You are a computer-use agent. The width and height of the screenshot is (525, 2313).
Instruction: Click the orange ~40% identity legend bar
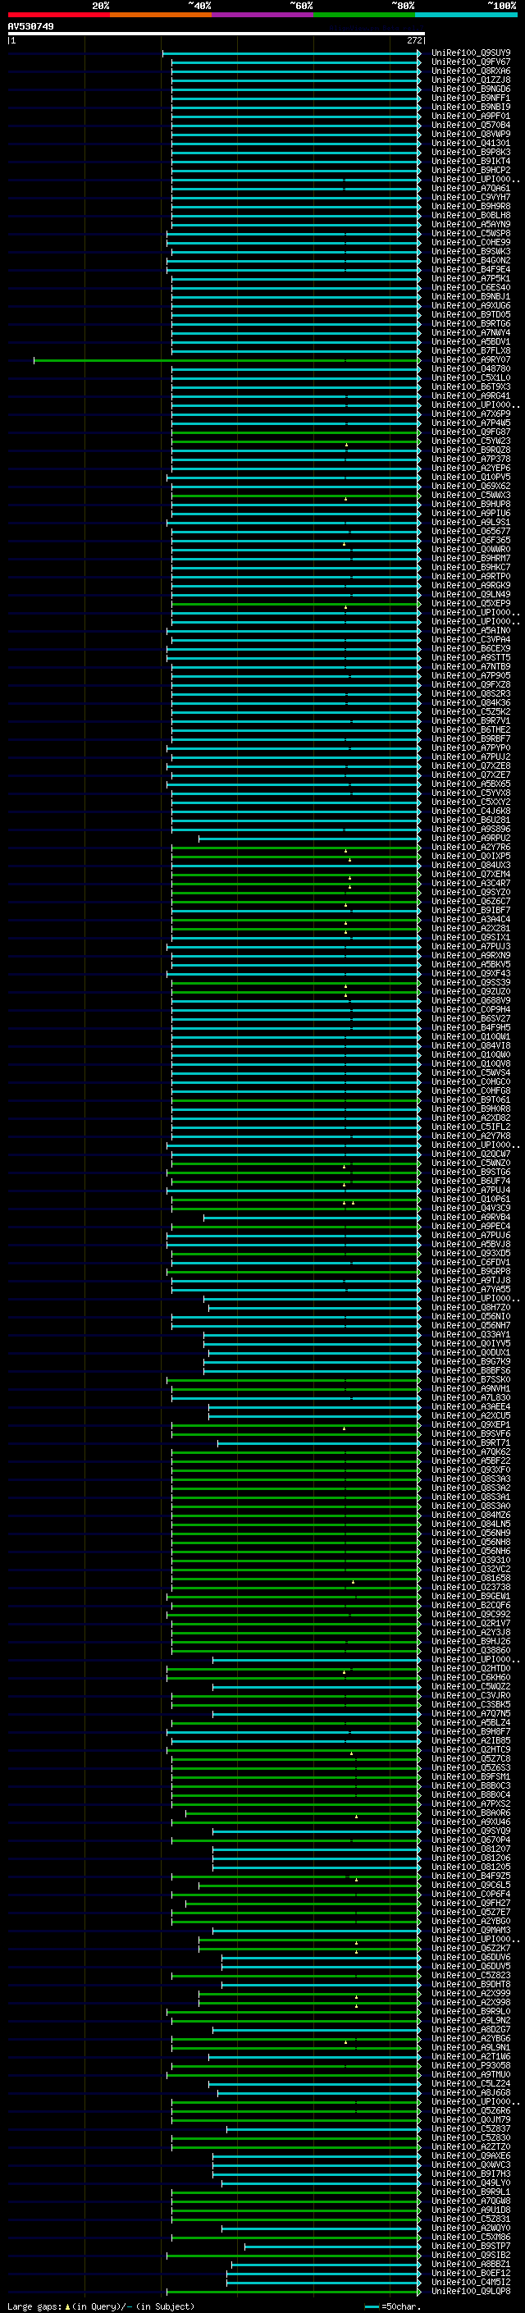(161, 15)
